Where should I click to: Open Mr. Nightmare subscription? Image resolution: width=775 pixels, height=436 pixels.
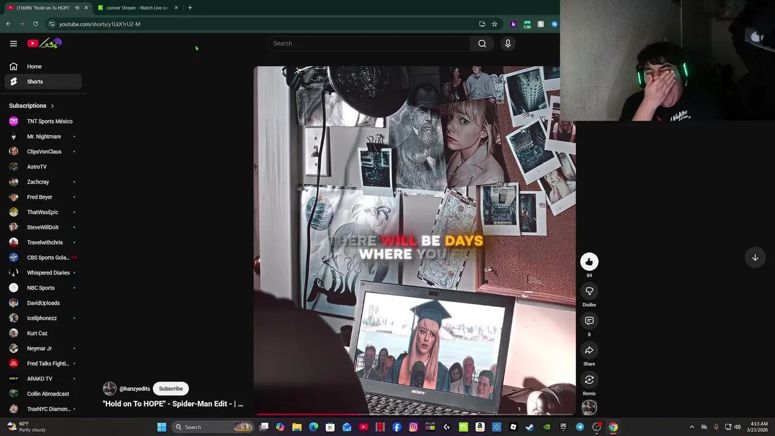pyautogui.click(x=42, y=136)
